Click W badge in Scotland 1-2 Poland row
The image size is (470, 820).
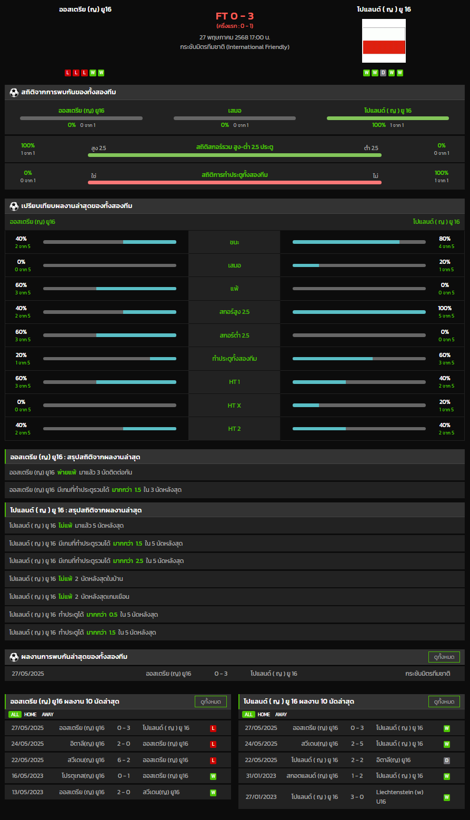click(447, 776)
